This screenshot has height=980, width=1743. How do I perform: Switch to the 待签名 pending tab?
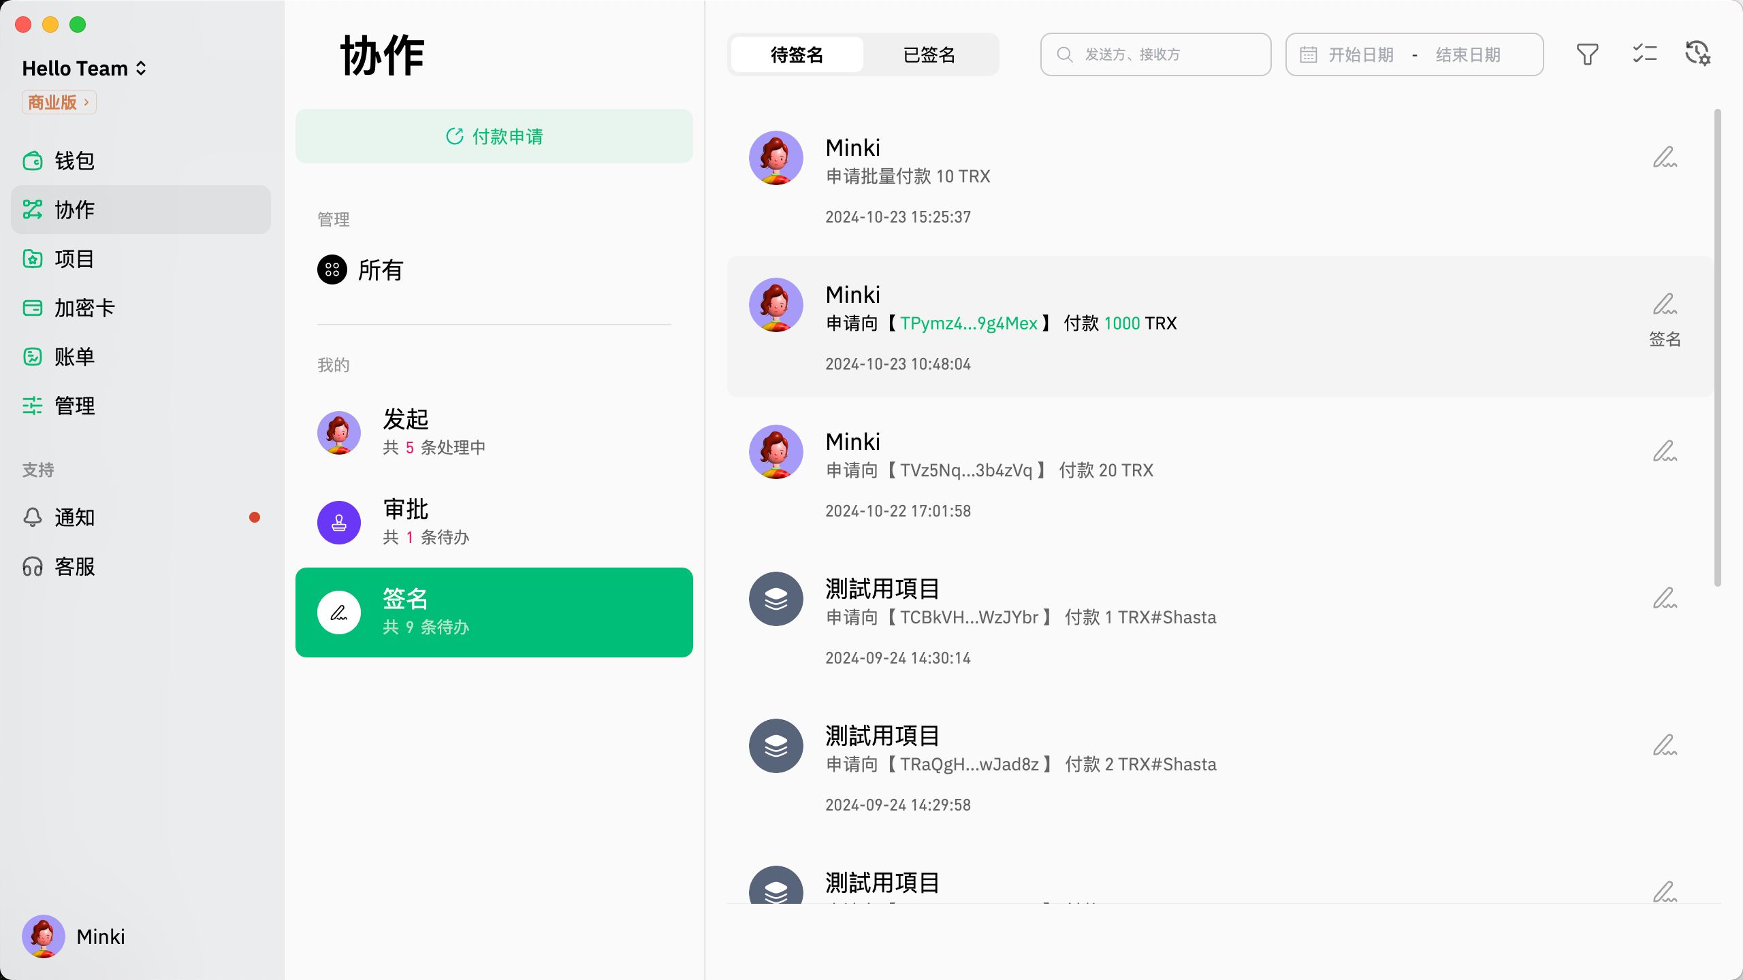797,55
